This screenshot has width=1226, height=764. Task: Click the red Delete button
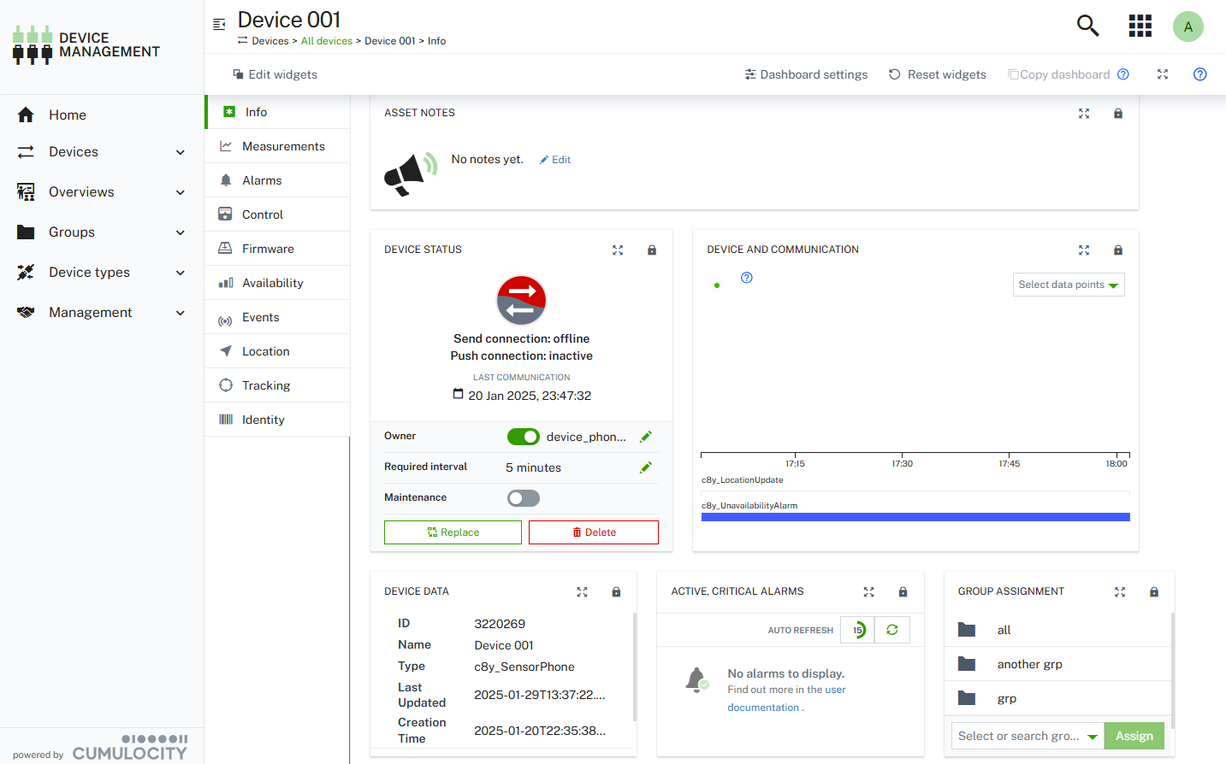click(593, 532)
